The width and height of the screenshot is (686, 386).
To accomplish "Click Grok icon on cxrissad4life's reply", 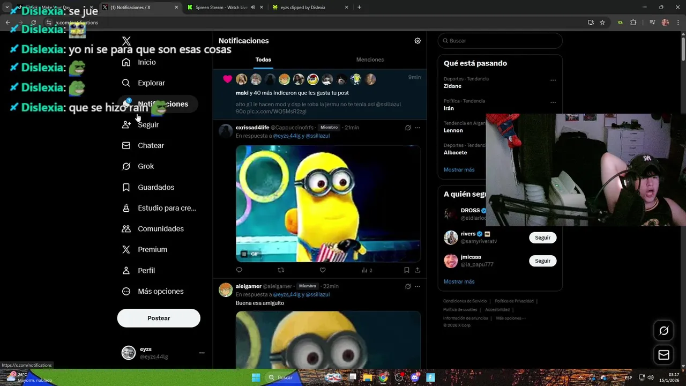I will (408, 128).
